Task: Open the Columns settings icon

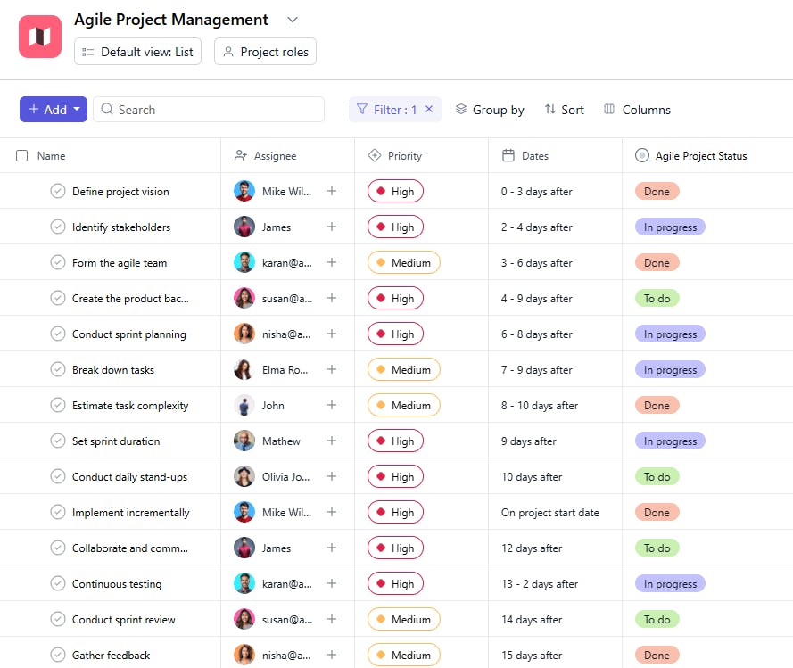Action: pyautogui.click(x=609, y=110)
